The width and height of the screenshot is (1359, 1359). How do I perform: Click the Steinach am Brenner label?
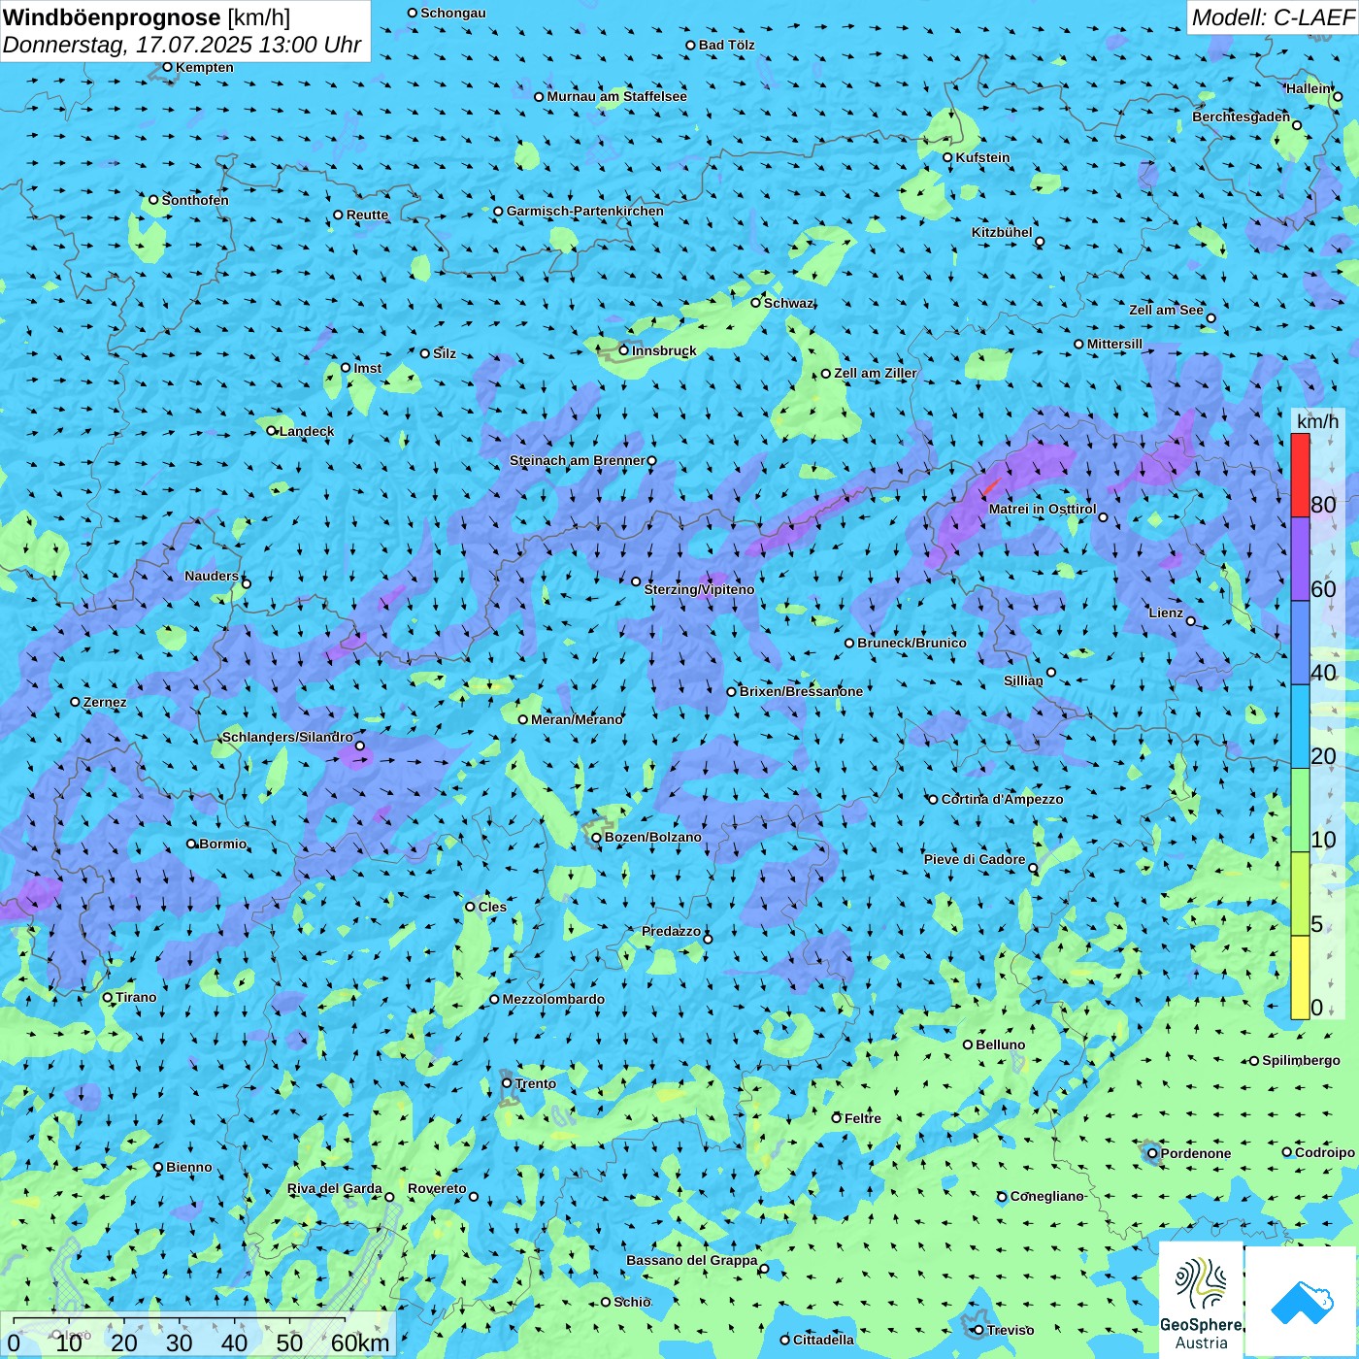coord(577,460)
